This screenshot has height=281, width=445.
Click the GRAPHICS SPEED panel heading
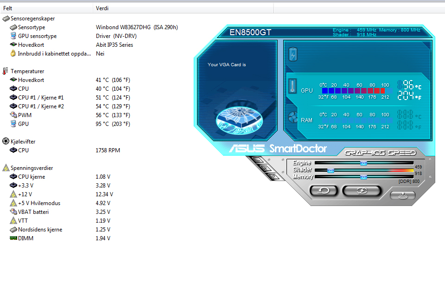click(381, 153)
